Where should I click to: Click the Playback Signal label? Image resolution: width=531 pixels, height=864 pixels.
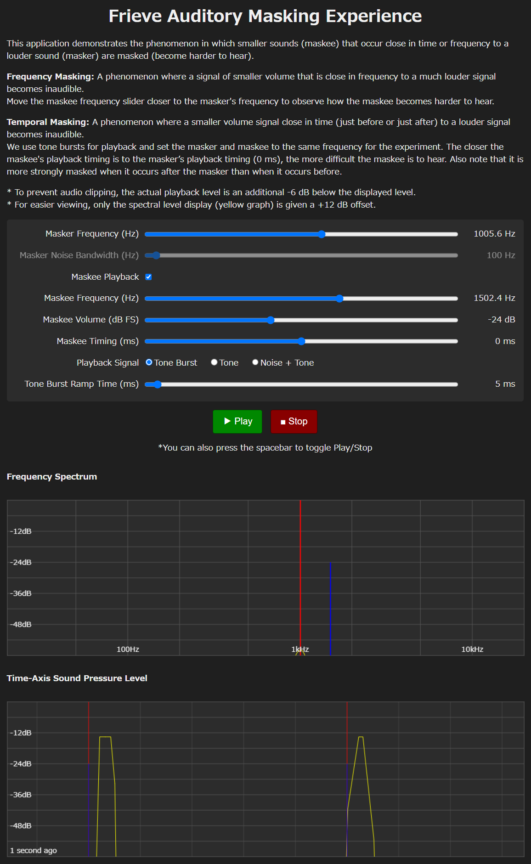(x=107, y=363)
